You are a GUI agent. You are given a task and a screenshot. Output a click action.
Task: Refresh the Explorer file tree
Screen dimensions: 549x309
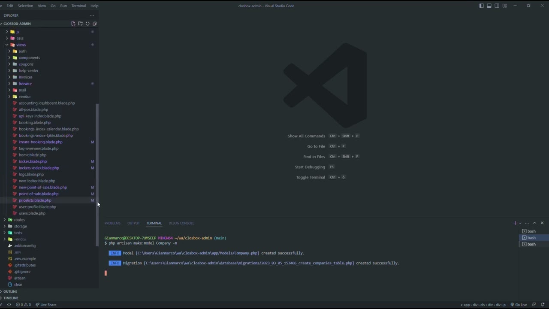point(87,24)
